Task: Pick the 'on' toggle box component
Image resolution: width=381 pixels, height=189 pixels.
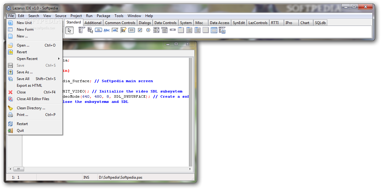Action: (132, 30)
